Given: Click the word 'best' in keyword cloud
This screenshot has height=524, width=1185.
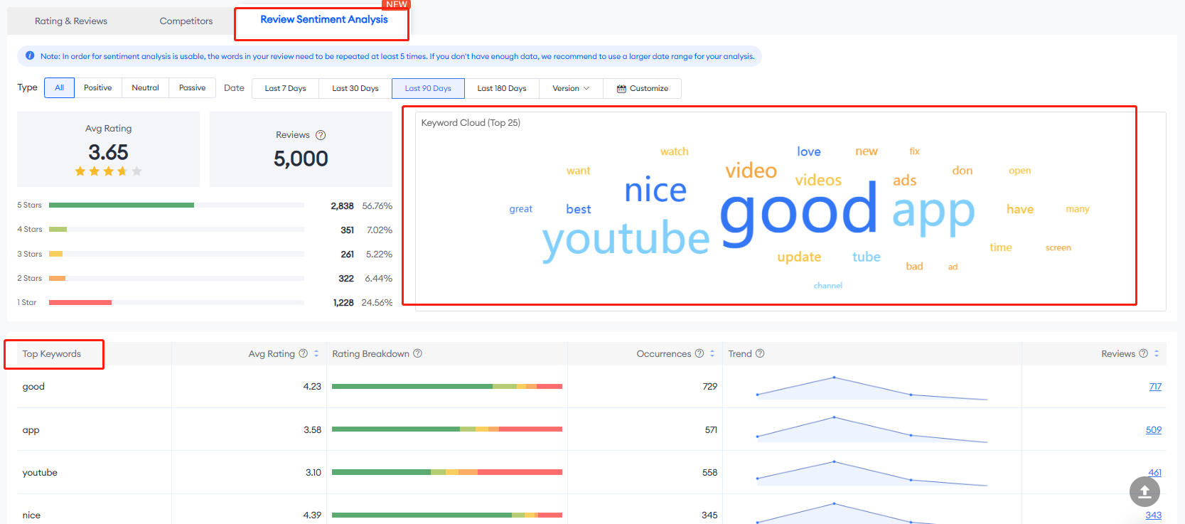Looking at the screenshot, I should 579,209.
